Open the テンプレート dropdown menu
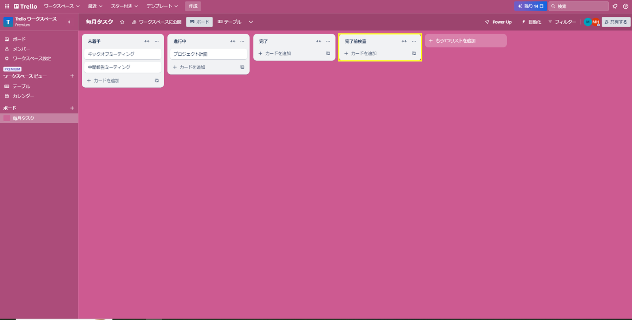This screenshot has height=320, width=632. (162, 6)
